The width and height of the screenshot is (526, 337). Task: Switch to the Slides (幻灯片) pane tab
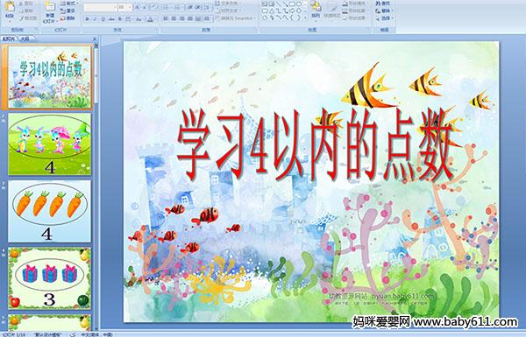click(x=8, y=39)
